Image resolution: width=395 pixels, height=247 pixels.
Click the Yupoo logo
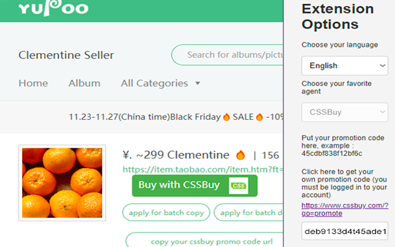point(52,9)
